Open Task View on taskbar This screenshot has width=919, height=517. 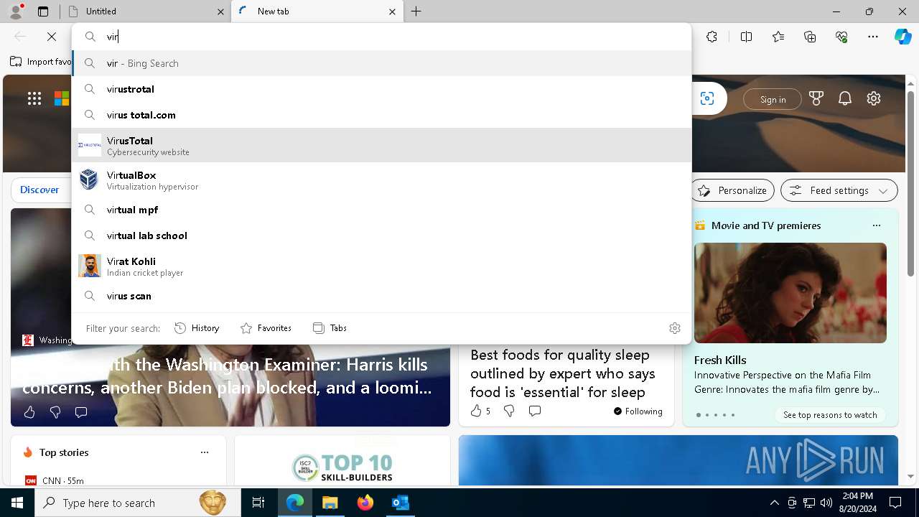coord(258,503)
